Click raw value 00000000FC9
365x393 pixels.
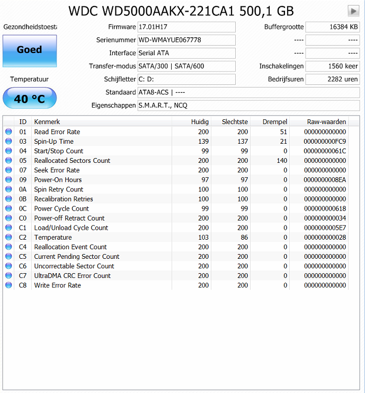coord(325,142)
